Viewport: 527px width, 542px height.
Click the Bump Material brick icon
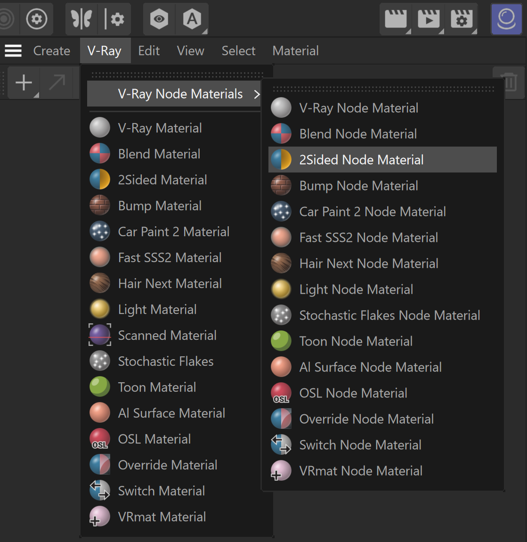click(100, 205)
